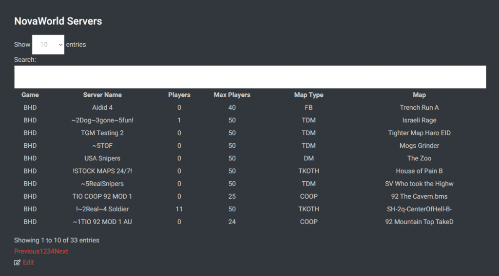
Task: Sort by the Map column header
Action: coord(419,95)
